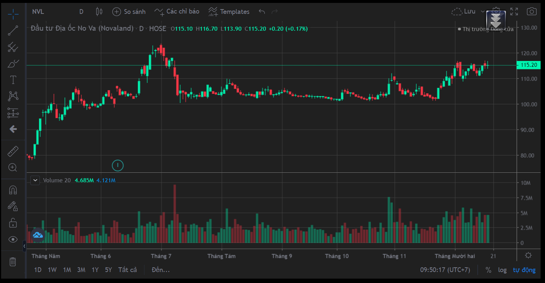Activate the zoom in tool
Image resolution: width=545 pixels, height=283 pixels.
click(13, 168)
